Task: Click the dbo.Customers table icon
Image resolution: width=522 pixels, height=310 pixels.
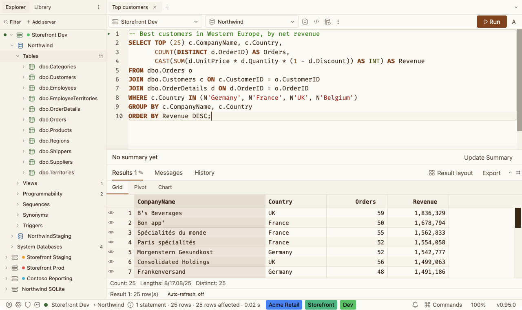Action: pos(32,77)
